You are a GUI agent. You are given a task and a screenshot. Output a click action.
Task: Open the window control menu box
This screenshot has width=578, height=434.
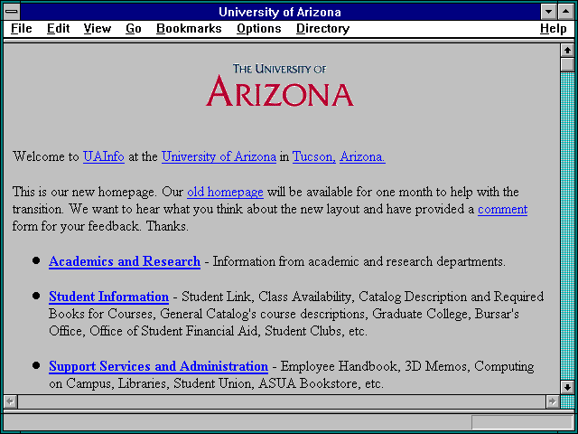(x=12, y=12)
